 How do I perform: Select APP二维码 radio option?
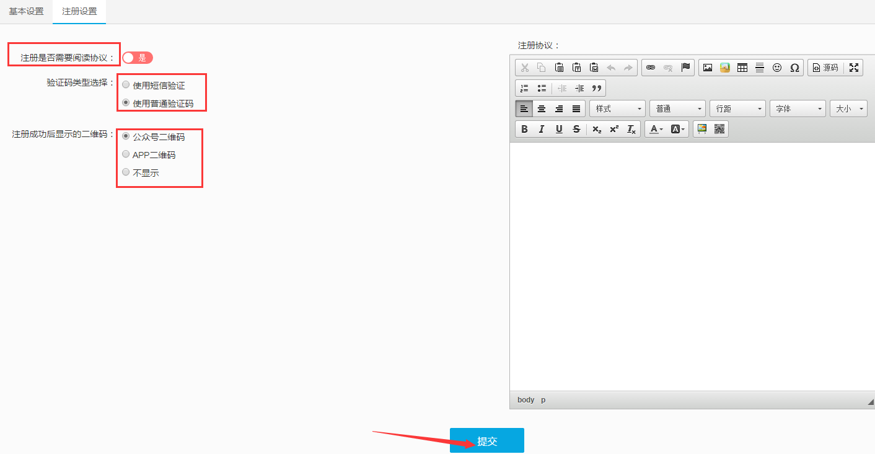click(x=126, y=154)
